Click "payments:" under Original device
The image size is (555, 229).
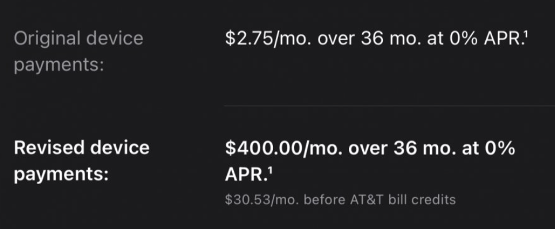pyautogui.click(x=59, y=66)
